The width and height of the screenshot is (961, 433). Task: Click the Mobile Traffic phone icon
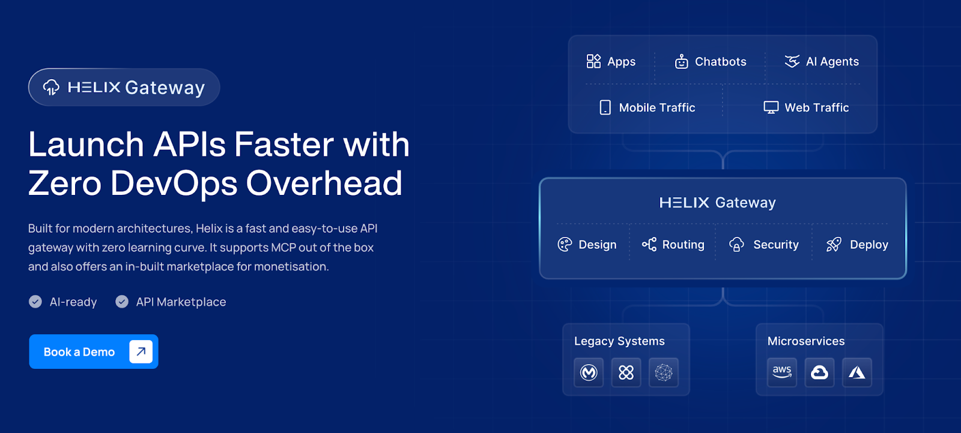[605, 107]
